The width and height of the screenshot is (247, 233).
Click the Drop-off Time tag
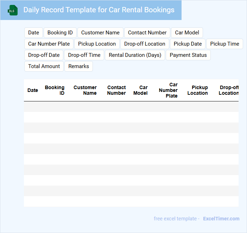[84, 55]
